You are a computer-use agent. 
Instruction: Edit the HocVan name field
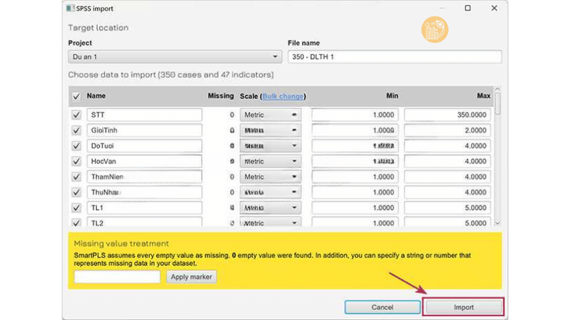145,161
